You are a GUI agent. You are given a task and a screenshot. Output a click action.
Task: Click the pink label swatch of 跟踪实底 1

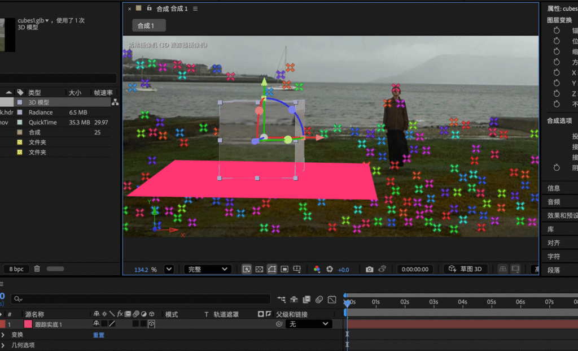(x=28, y=324)
